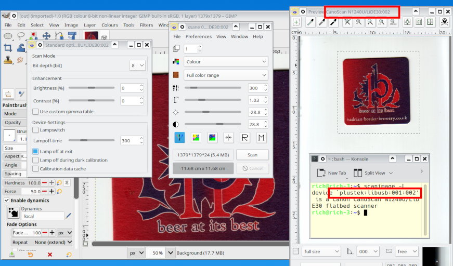This screenshot has height=266, width=453.
Task: Expand the Split View dropdown arrow in Konsole
Action: point(391,173)
